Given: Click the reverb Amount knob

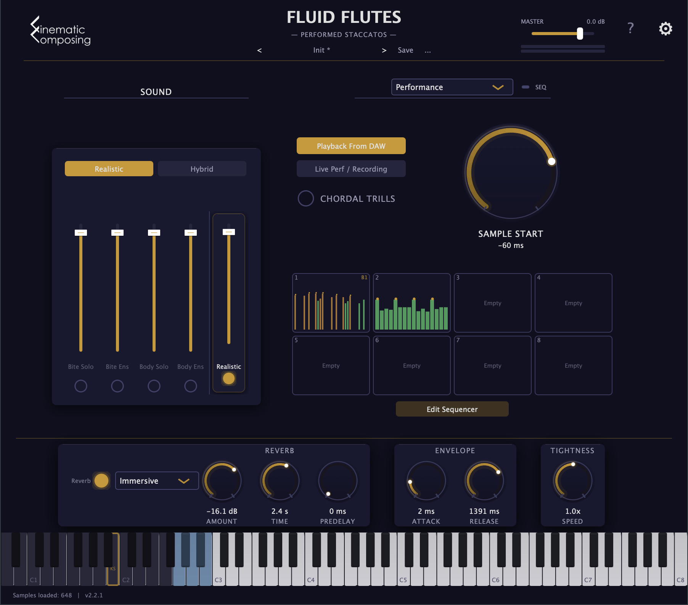Looking at the screenshot, I should 222,481.
